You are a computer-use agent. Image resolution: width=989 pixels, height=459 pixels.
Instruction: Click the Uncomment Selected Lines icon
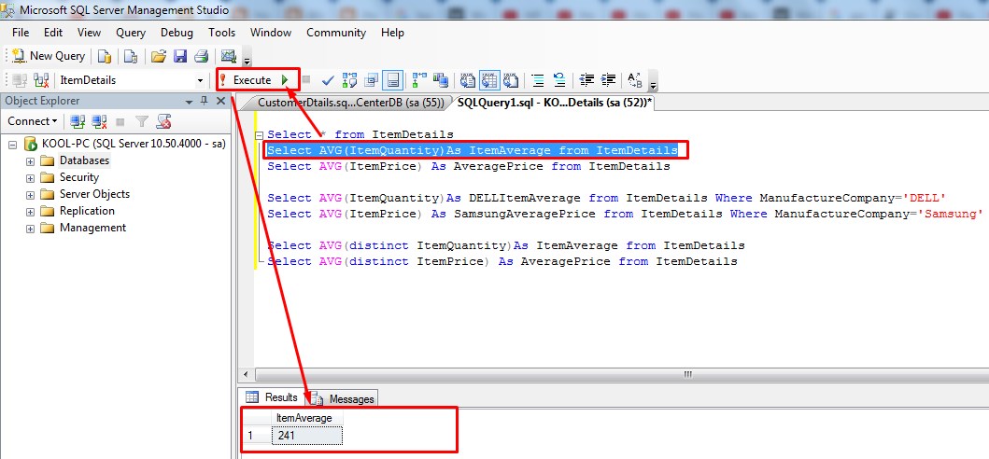click(x=558, y=80)
